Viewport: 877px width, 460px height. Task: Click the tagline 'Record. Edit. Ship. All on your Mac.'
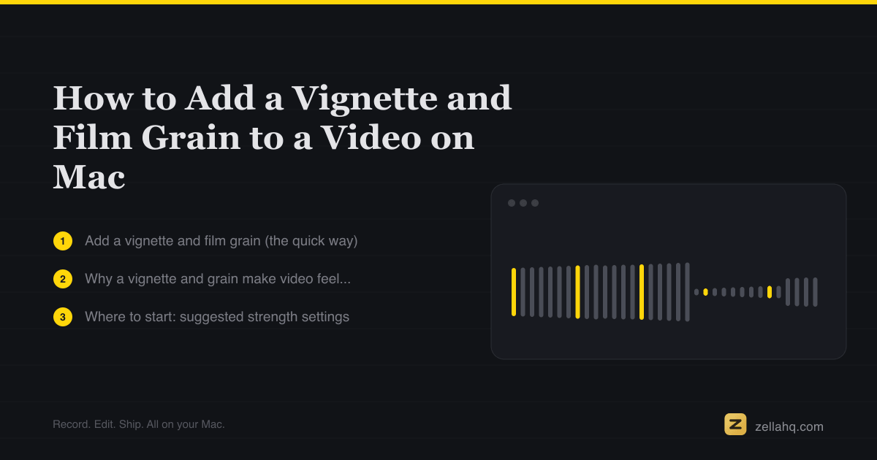[139, 424]
